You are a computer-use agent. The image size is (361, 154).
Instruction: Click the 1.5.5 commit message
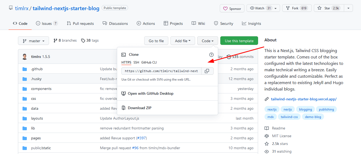[x=46, y=57]
